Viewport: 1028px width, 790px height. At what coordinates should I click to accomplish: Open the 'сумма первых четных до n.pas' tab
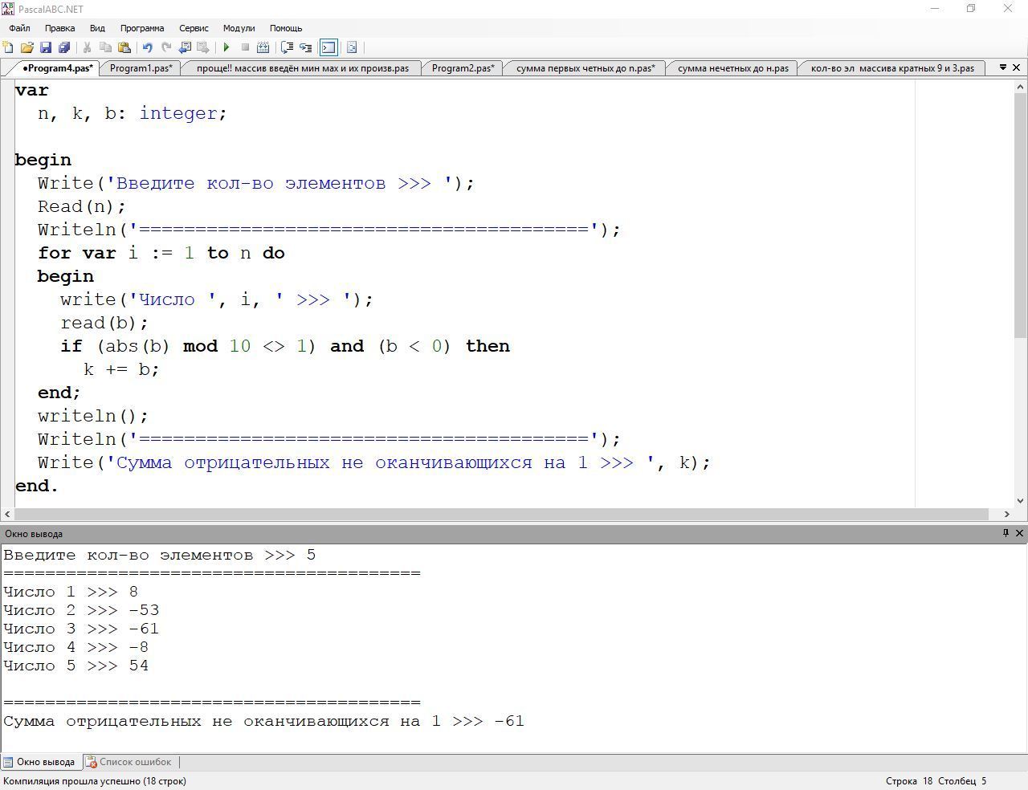[585, 68]
